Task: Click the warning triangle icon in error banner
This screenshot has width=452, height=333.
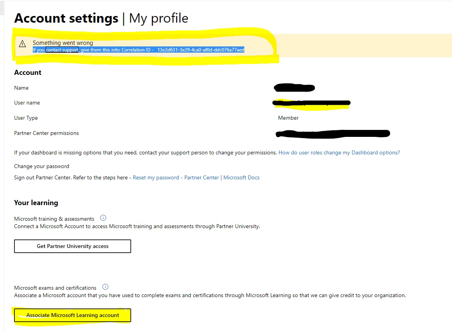Action: (x=23, y=44)
